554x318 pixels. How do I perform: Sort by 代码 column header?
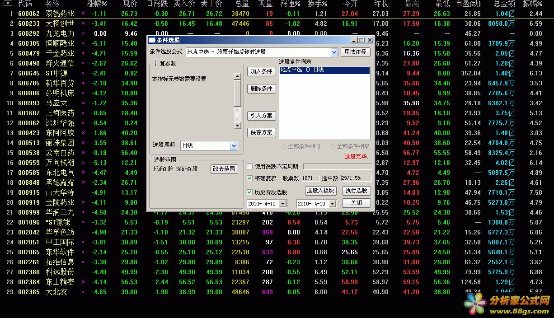[24, 4]
